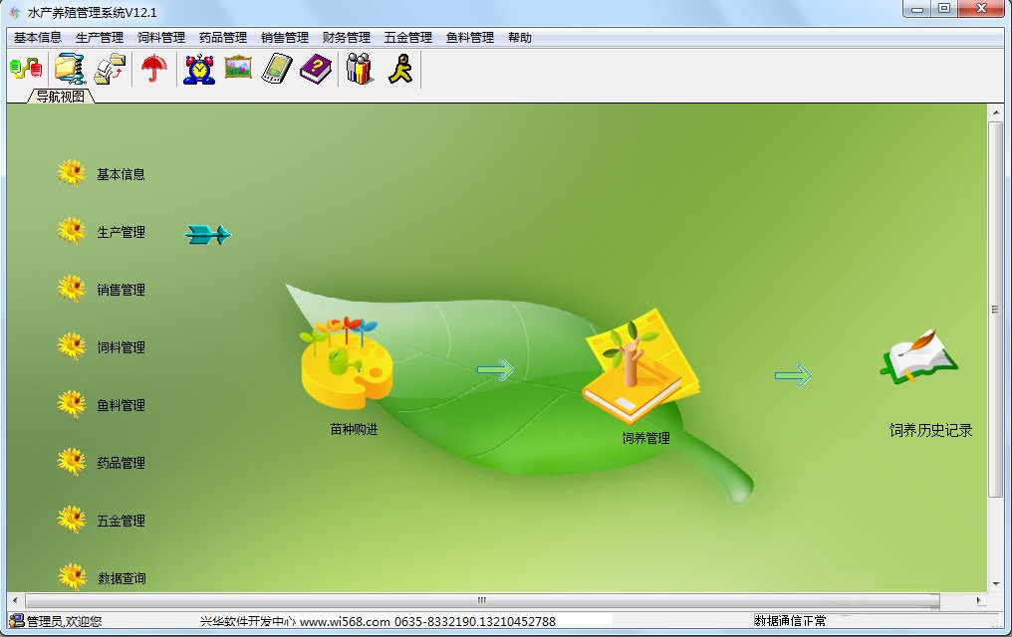The height and width of the screenshot is (637, 1012).
Task: Click the vertical scrollbar thumb
Action: [995, 310]
